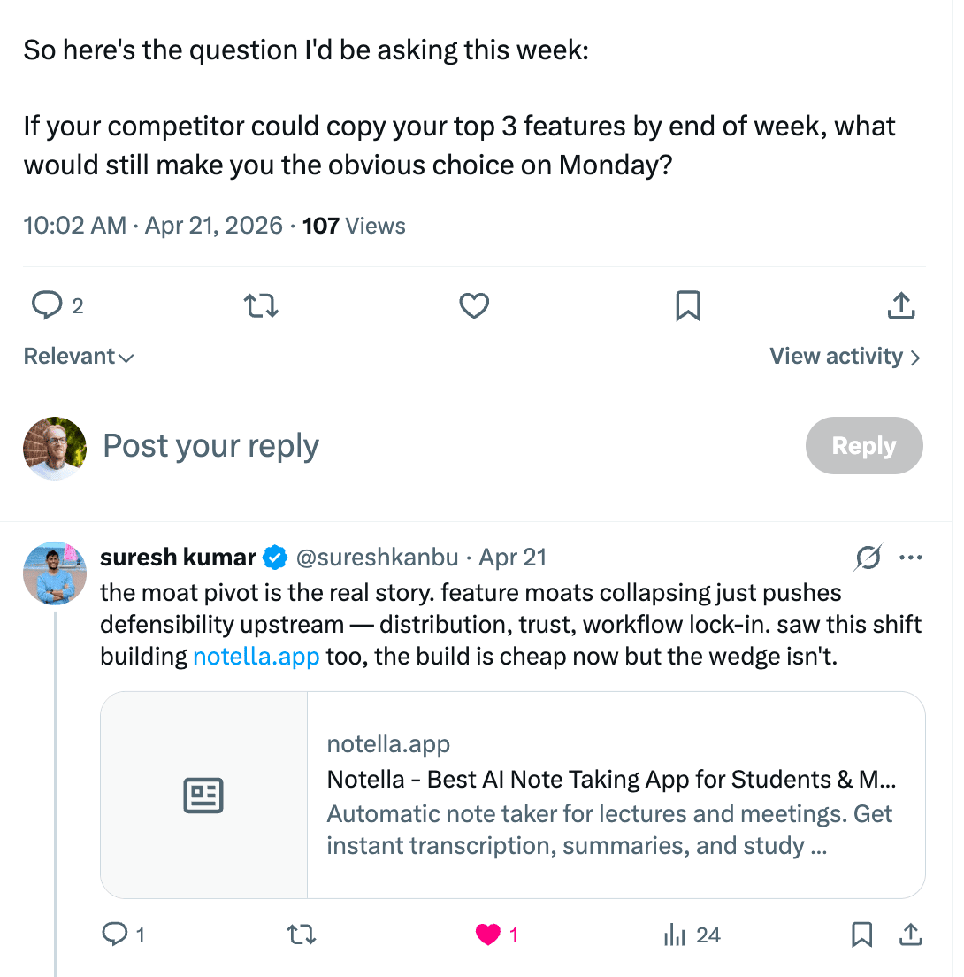Screen dimensions: 964x977
Task: Bookmark suresh kumar's reply
Action: (861, 935)
